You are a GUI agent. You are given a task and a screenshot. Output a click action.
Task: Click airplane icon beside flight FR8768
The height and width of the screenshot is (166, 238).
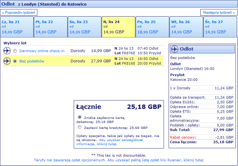pos(7,51)
